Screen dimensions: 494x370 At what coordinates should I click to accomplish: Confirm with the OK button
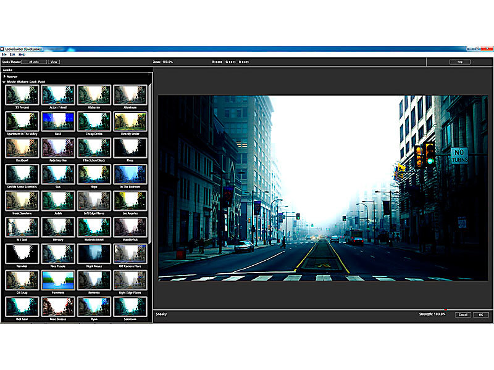[481, 314]
